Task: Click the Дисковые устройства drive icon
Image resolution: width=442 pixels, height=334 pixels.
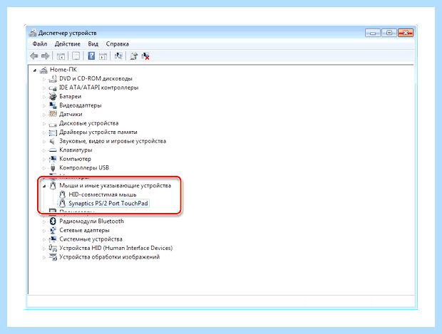Action: pos(53,124)
